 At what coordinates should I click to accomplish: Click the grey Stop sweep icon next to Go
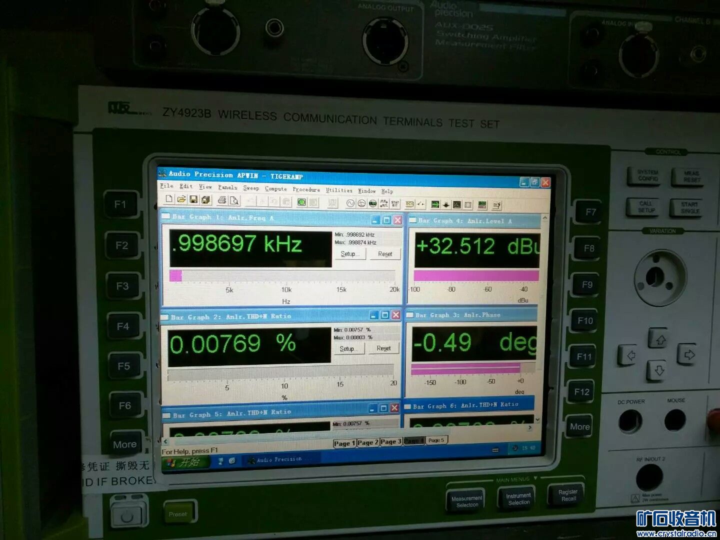pos(313,202)
